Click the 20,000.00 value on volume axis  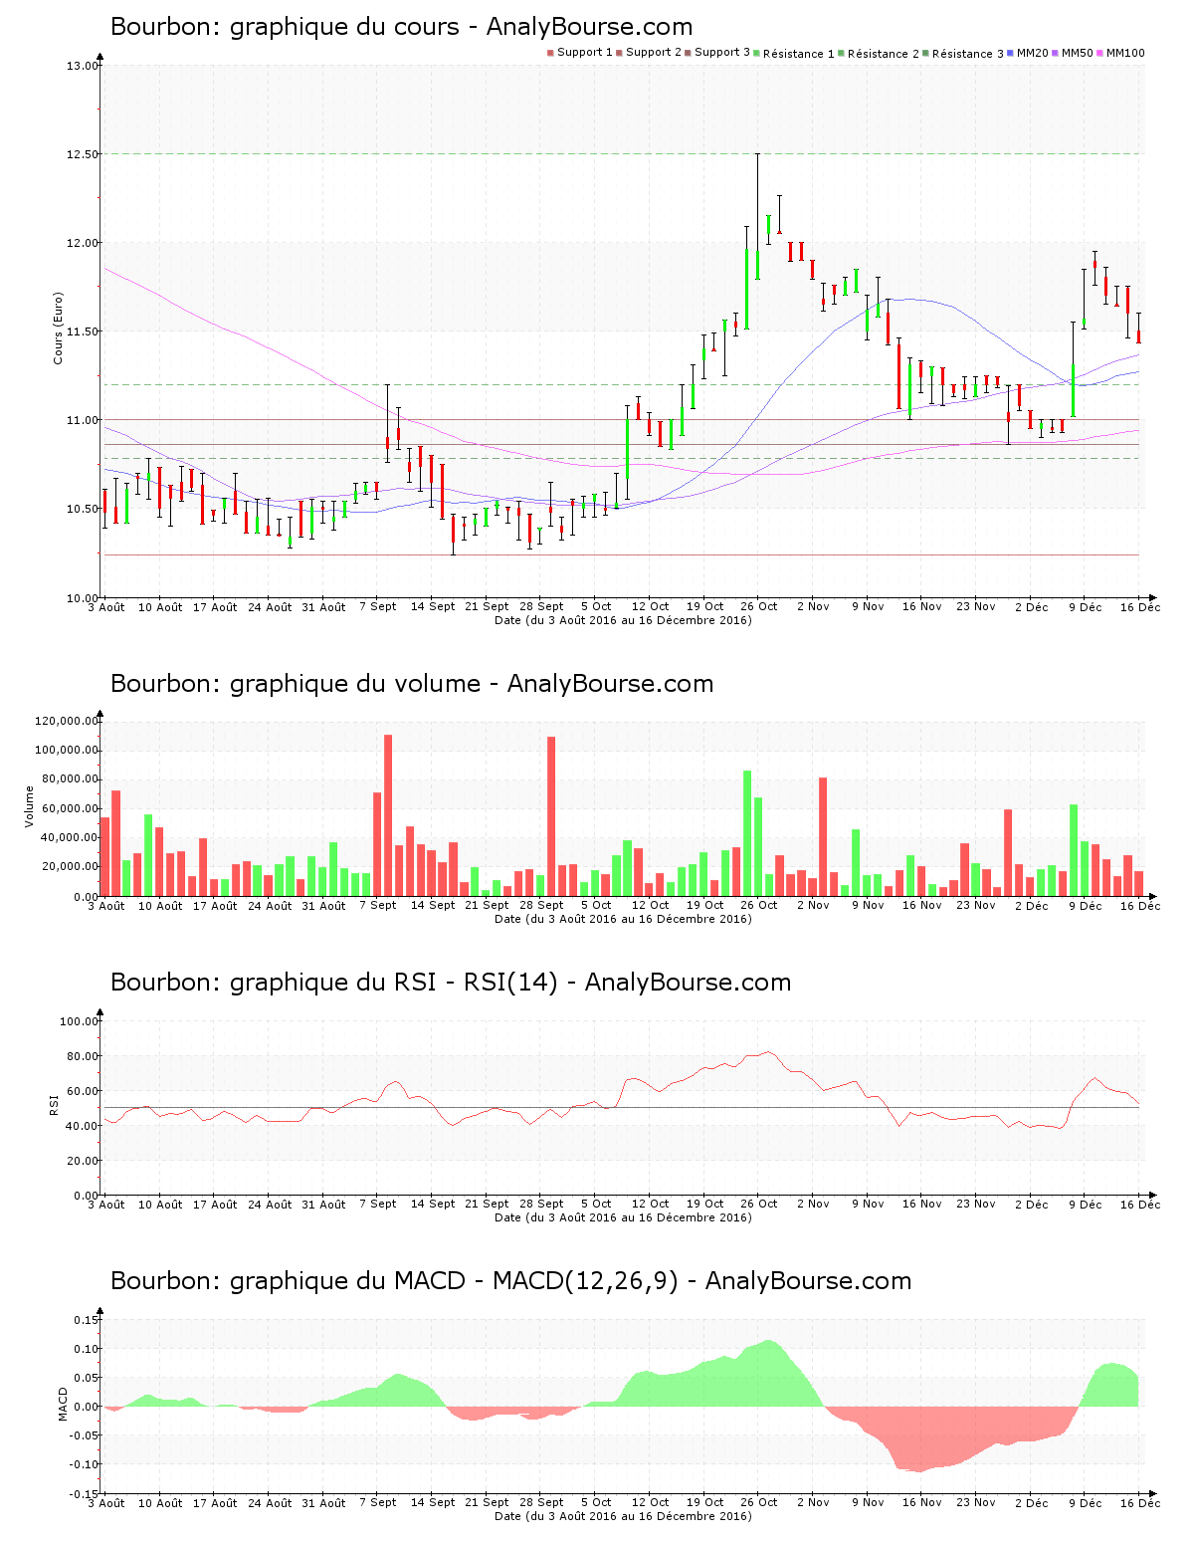[70, 867]
